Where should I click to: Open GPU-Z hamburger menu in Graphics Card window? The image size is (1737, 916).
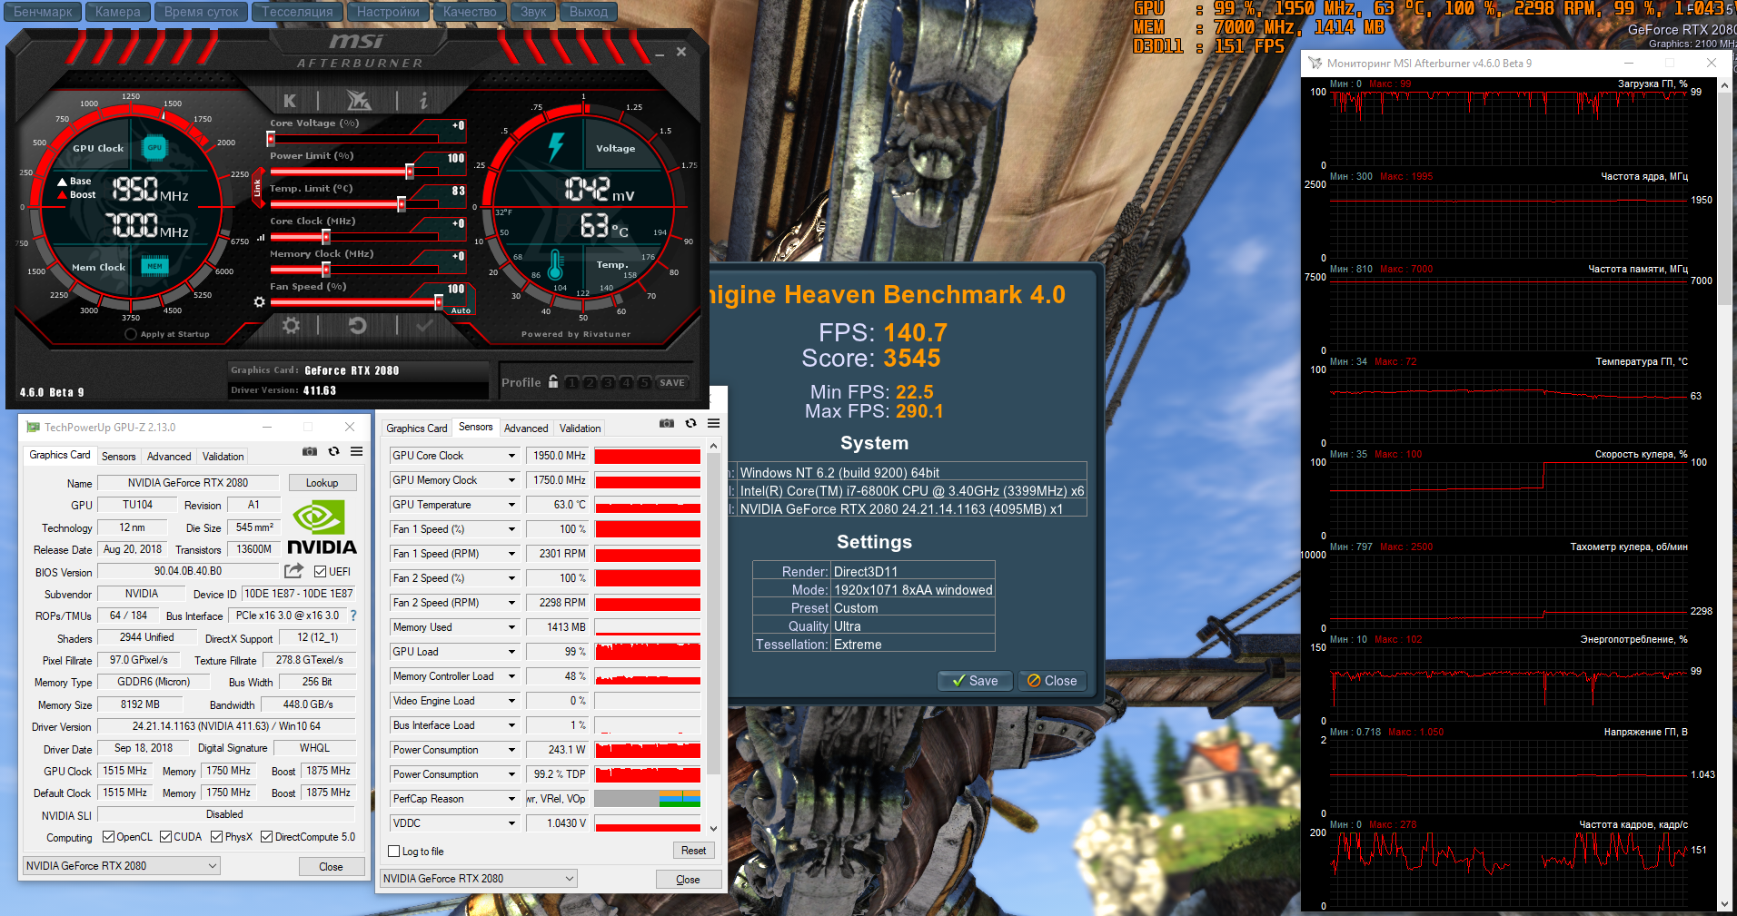click(357, 451)
